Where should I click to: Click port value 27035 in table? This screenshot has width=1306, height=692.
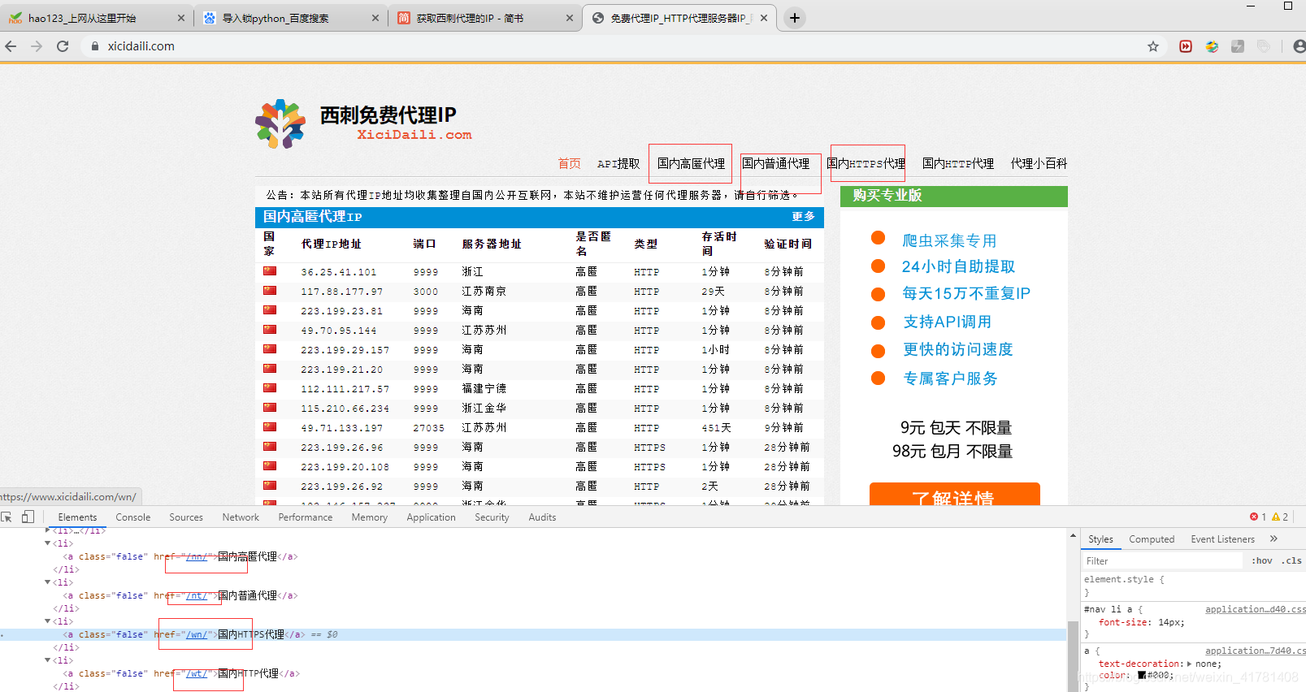pos(429,428)
